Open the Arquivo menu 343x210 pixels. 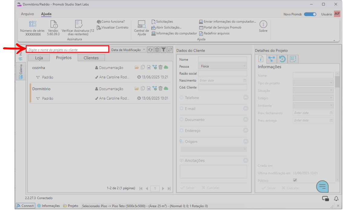(x=27, y=14)
